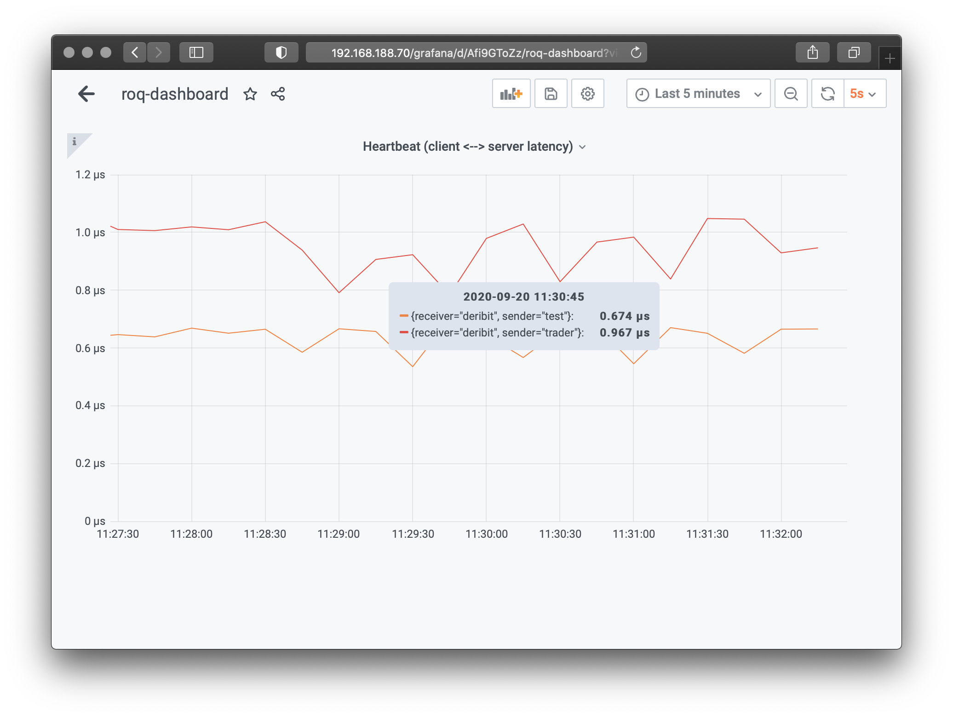Zoom out the time range
Image resolution: width=953 pixels, height=717 pixels.
tap(791, 94)
